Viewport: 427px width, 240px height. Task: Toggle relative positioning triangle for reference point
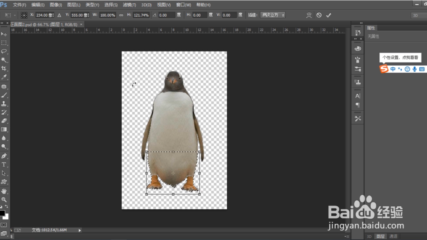[x=59, y=15]
